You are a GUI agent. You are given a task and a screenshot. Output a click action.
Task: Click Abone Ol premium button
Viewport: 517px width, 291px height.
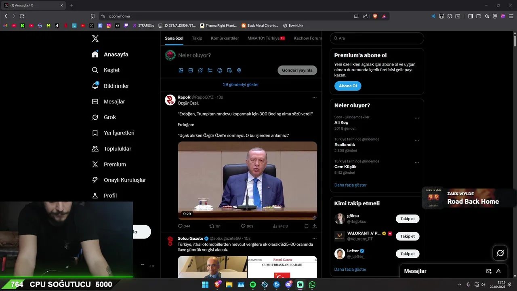click(348, 86)
